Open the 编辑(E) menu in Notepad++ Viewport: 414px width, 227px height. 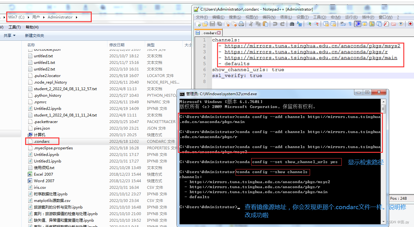(218, 17)
